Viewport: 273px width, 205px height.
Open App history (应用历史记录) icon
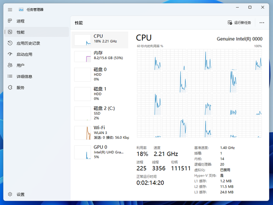tap(10, 43)
